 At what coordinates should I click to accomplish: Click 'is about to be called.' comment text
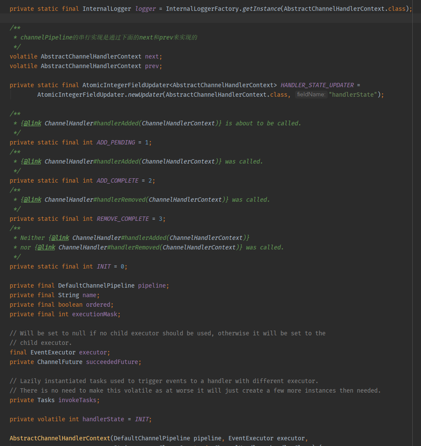[x=263, y=124]
